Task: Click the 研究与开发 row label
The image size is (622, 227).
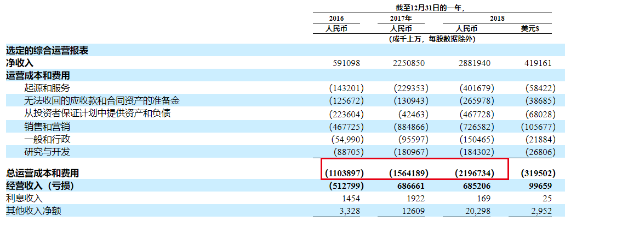Action: (48, 151)
